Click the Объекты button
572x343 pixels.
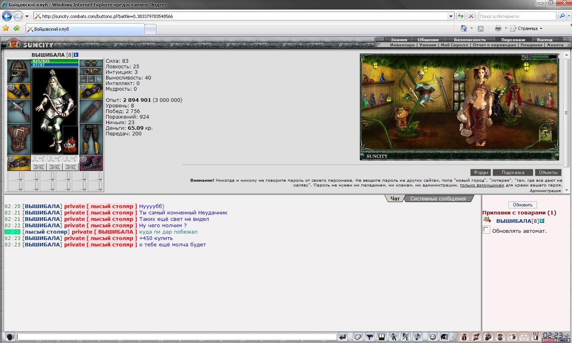[548, 172]
